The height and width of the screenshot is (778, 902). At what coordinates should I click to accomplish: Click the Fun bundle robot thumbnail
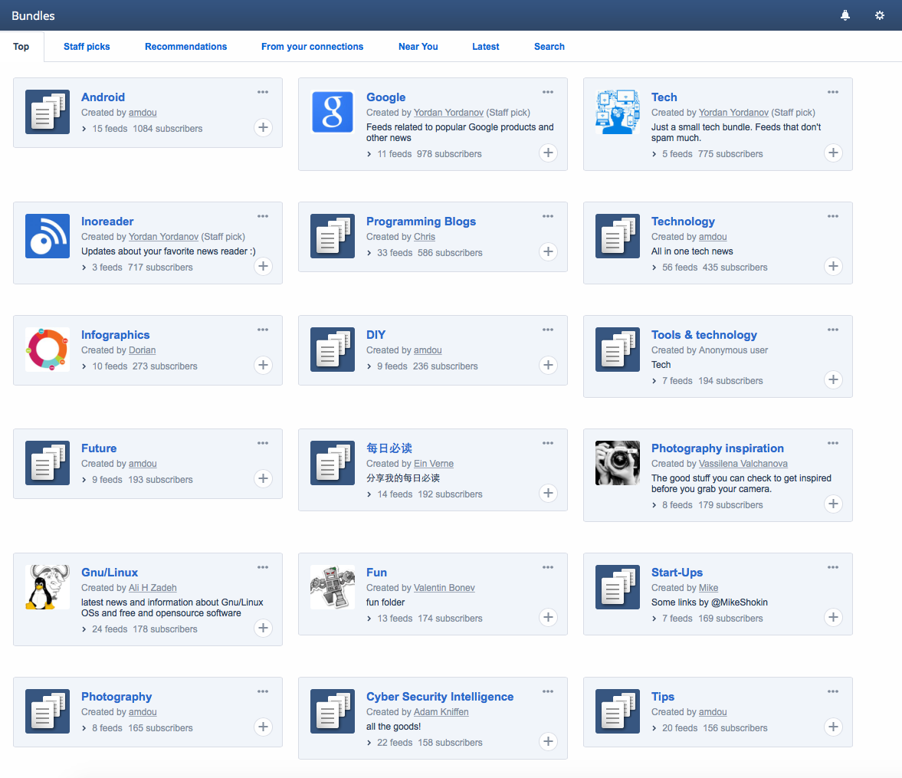(x=333, y=587)
